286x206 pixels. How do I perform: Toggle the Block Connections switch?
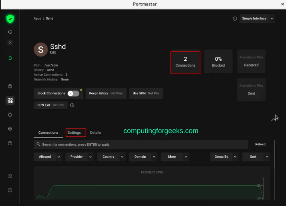[x=73, y=93]
